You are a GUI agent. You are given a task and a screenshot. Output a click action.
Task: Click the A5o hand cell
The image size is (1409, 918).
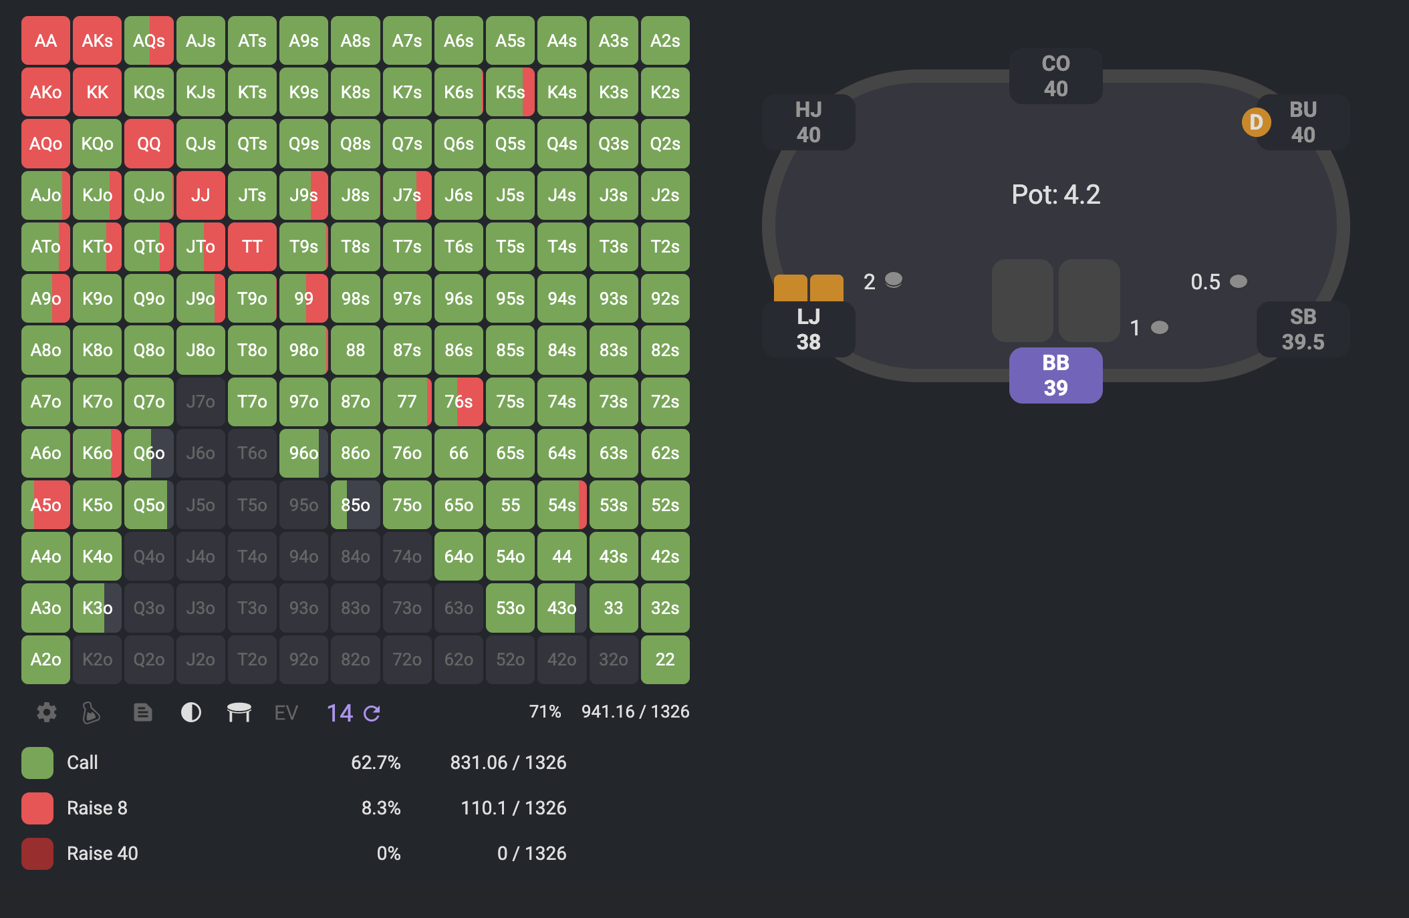45,505
